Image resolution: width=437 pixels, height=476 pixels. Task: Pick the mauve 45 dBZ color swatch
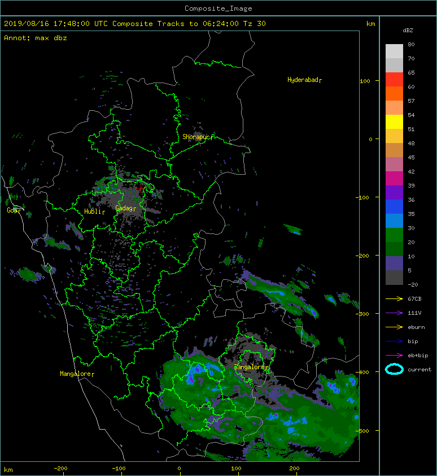pos(394,165)
